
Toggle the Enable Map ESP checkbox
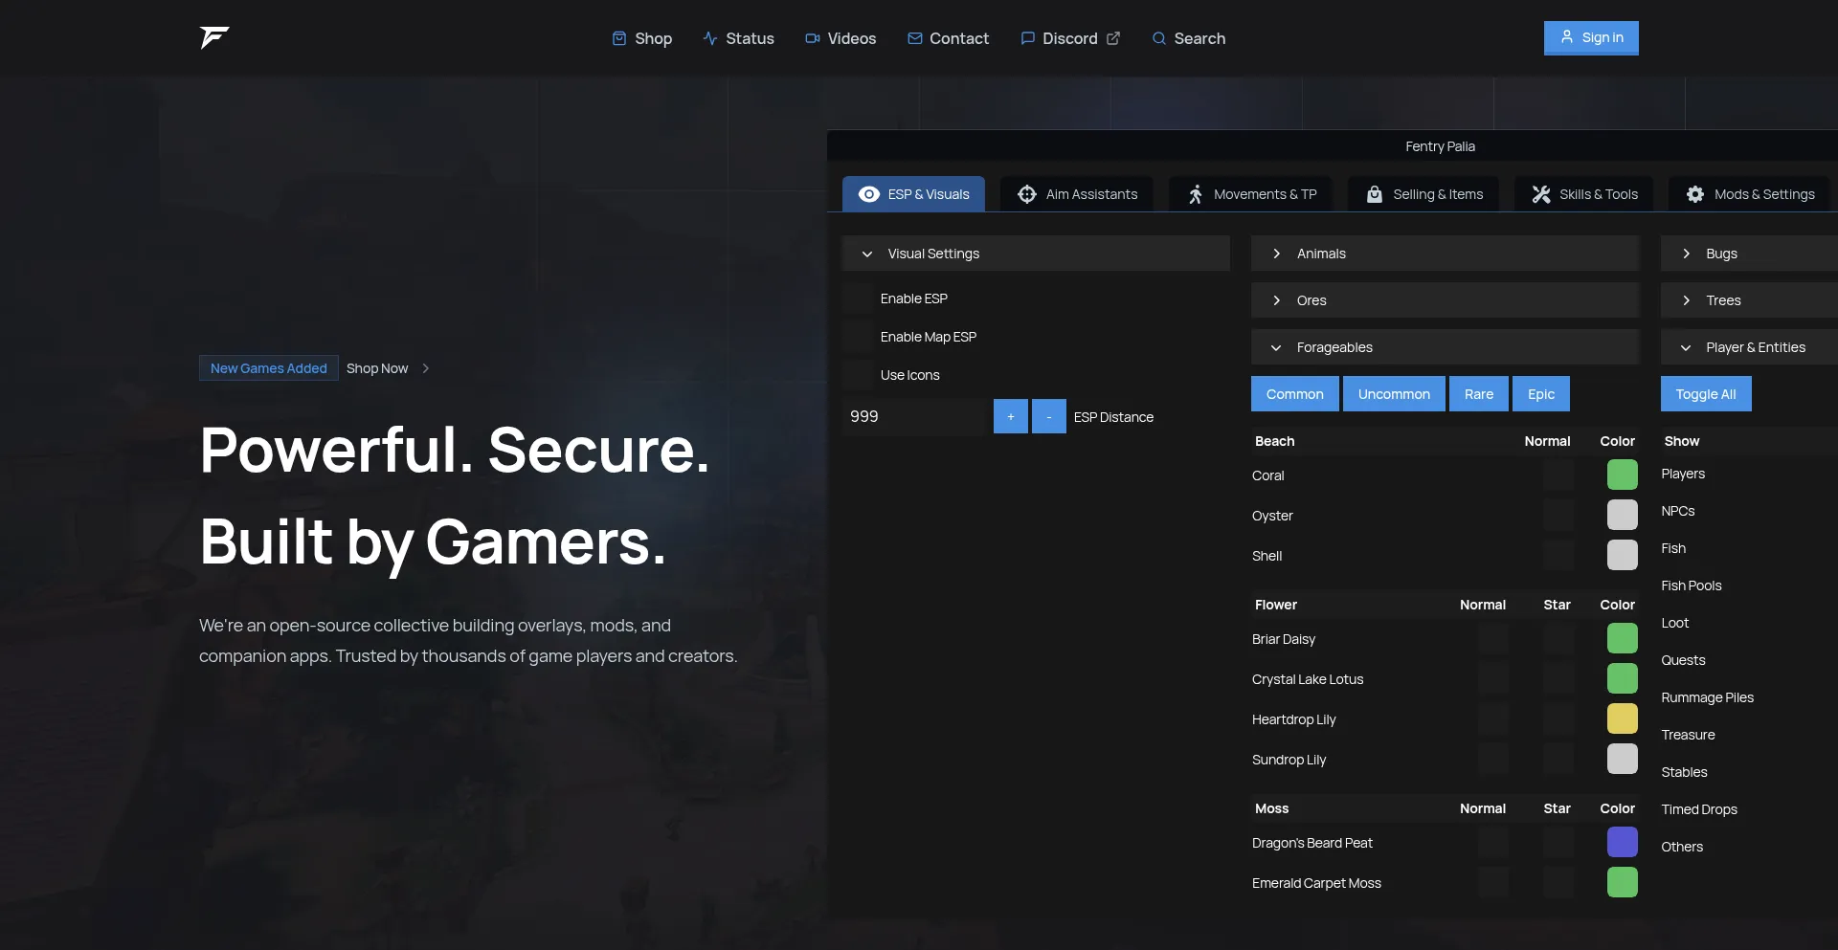pyautogui.click(x=859, y=337)
